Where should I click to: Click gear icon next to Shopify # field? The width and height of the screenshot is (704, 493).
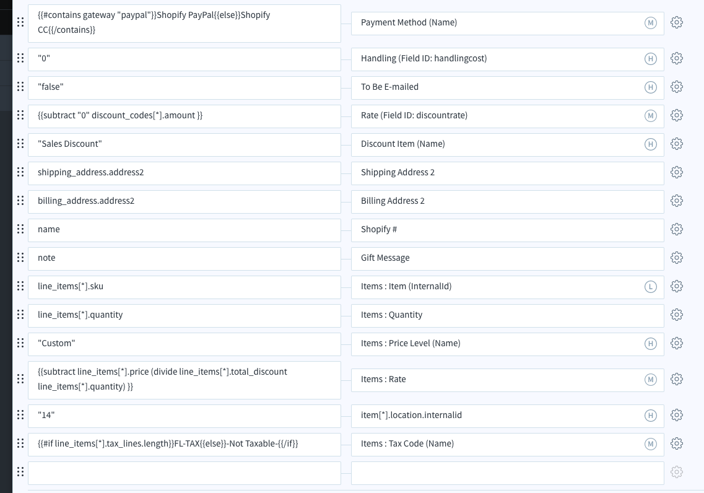pos(677,229)
